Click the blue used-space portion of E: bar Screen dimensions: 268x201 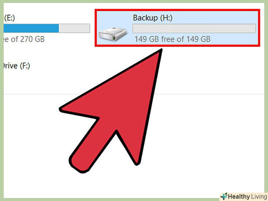[x=31, y=28]
